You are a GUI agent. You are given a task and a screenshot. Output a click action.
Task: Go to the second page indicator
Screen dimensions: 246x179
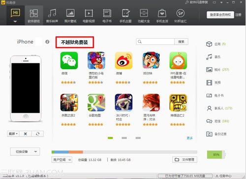(124, 138)
